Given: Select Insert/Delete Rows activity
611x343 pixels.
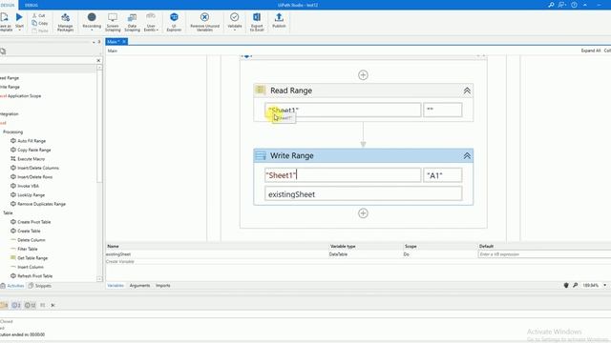Looking at the screenshot, I should tap(32, 176).
